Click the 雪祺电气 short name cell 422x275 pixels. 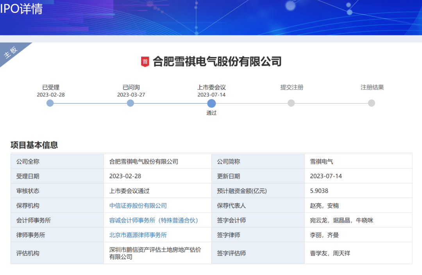[322, 161]
